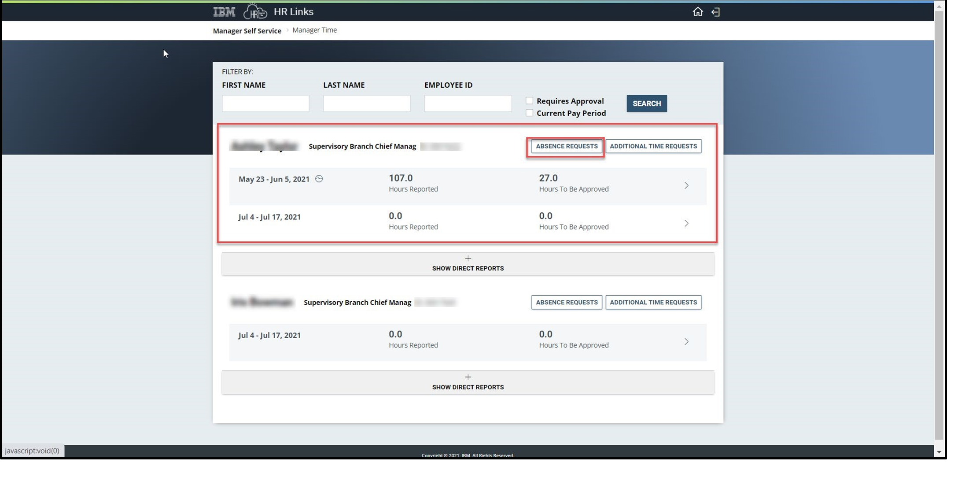Screen dimensions: 954x481
Task: Open the Home page via the home icon
Action: tap(698, 12)
